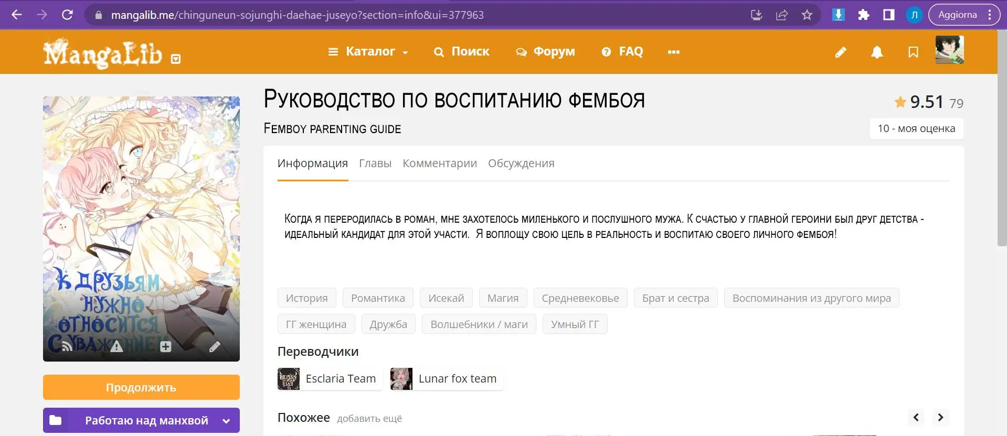Expand the Работаю над манхвой list dropdown
Image resolution: width=1007 pixels, height=436 pixels.
[x=226, y=421]
